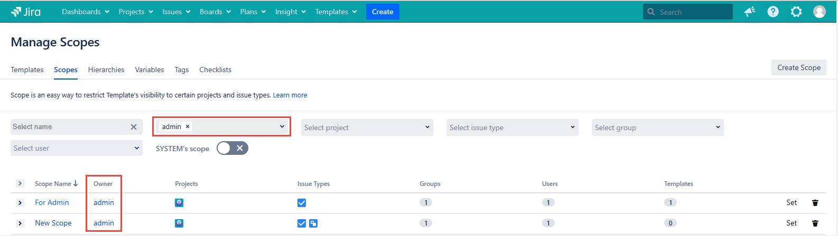The width and height of the screenshot is (838, 236).
Task: Open the settings gear icon
Action: click(796, 12)
